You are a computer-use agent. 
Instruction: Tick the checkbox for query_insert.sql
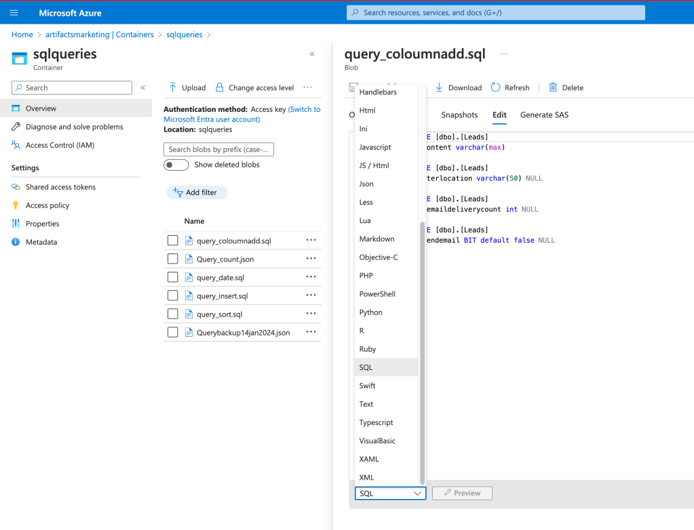[172, 295]
